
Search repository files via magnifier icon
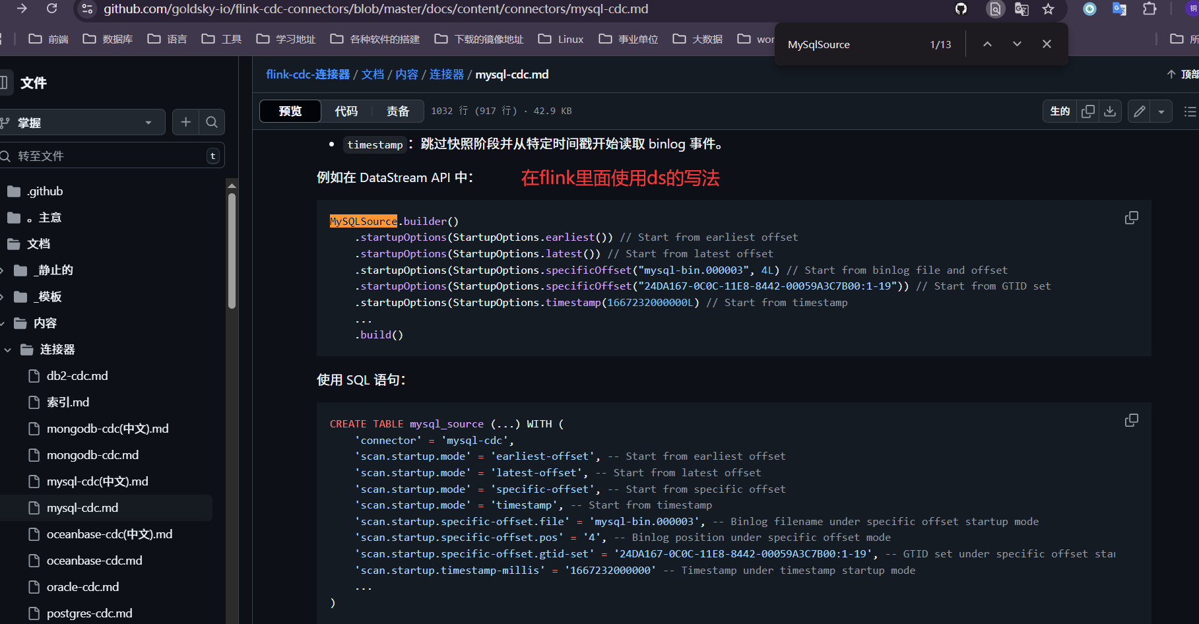[x=212, y=122]
